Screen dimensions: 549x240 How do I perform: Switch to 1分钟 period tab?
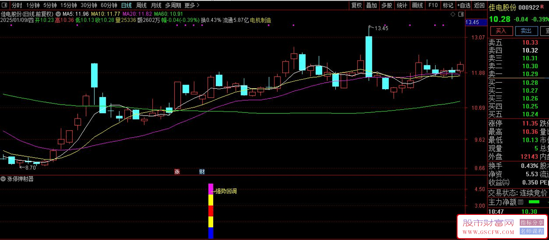coord(33,5)
